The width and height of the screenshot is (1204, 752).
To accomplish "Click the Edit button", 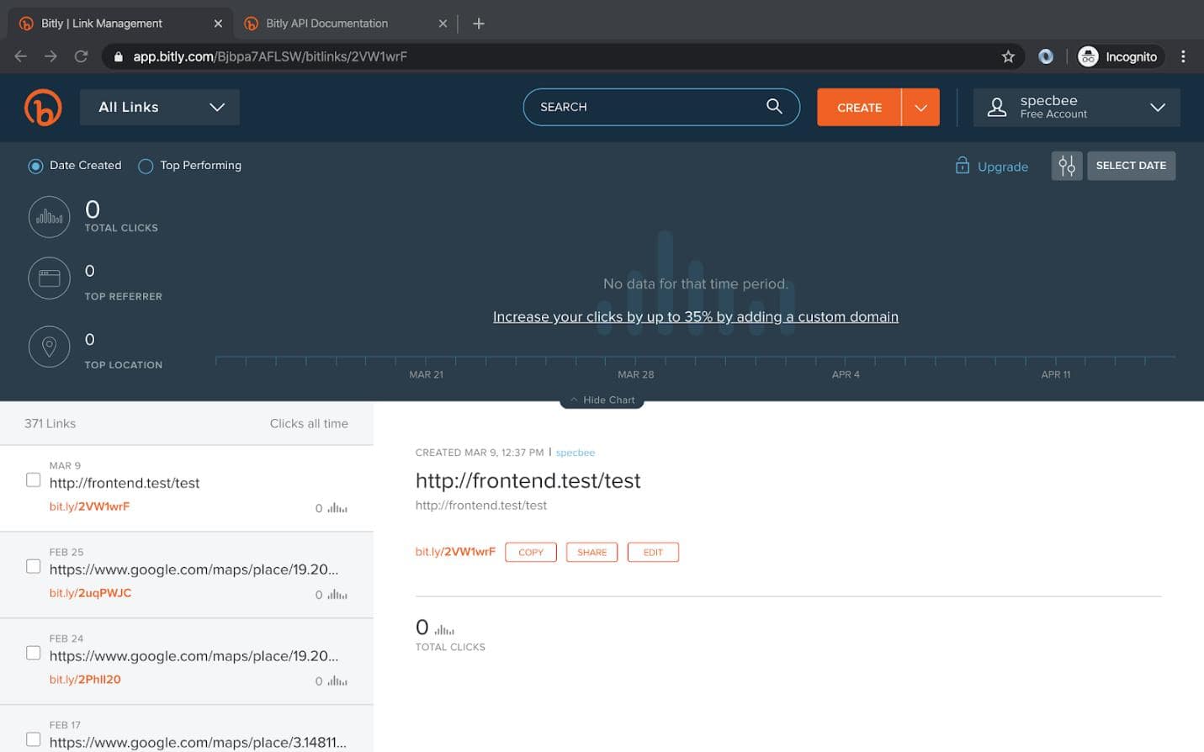I will coord(653,553).
